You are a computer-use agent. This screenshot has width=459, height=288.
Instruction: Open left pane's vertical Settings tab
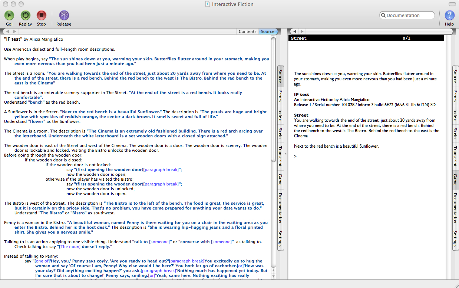pyautogui.click(x=280, y=239)
